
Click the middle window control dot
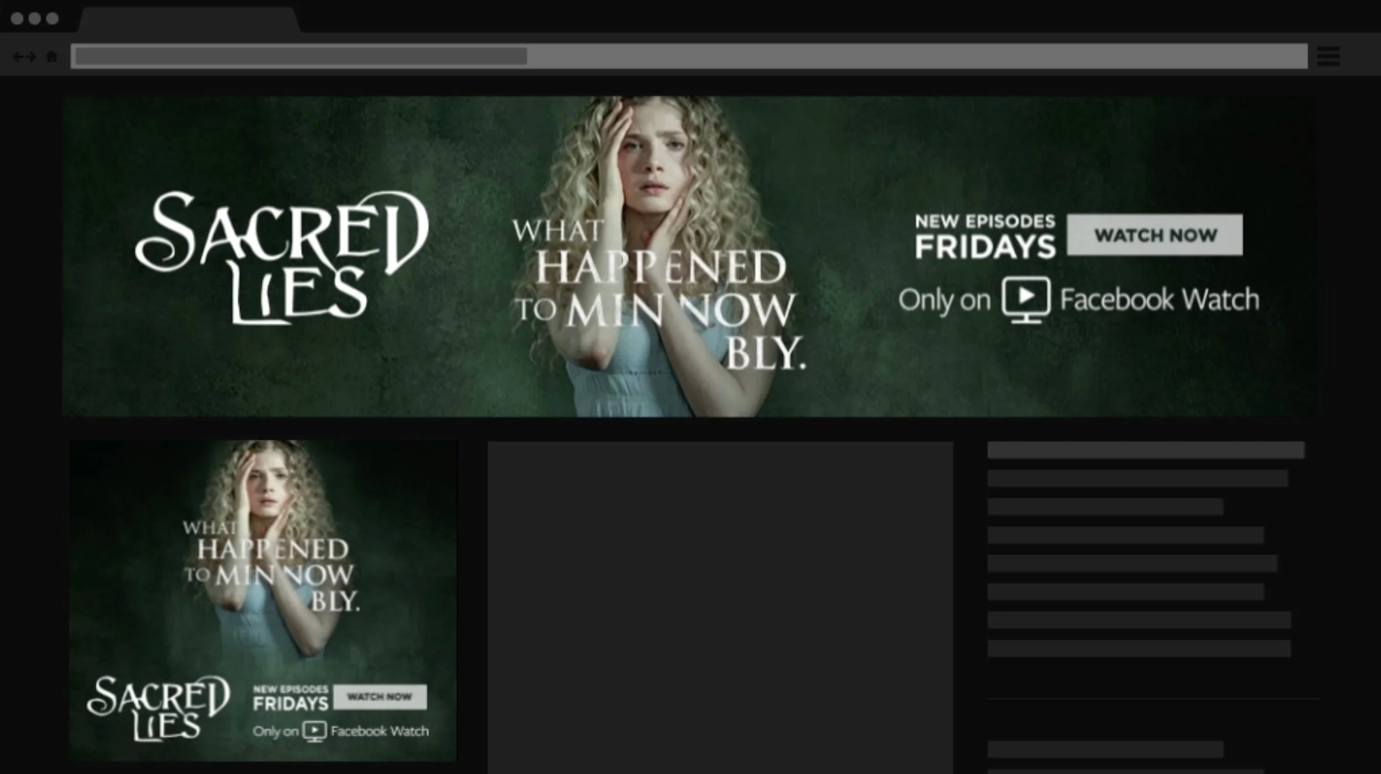click(x=35, y=19)
